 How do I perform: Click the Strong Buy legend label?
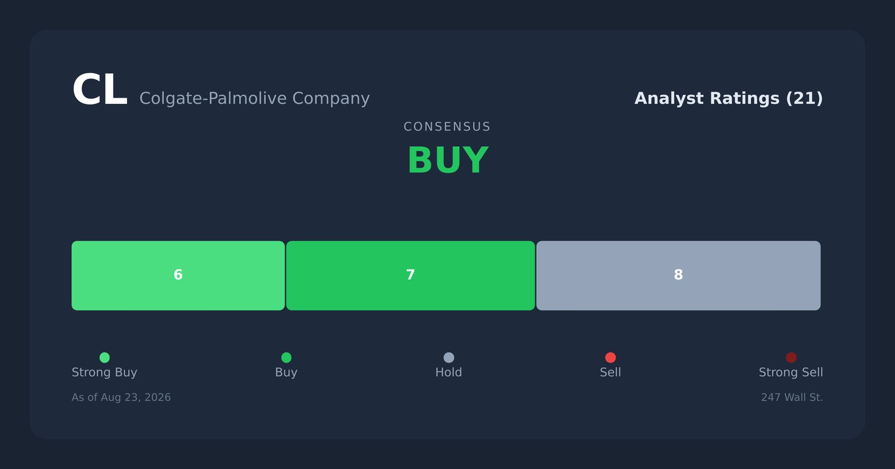coord(105,372)
